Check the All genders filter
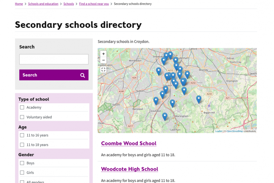 coord(22,182)
